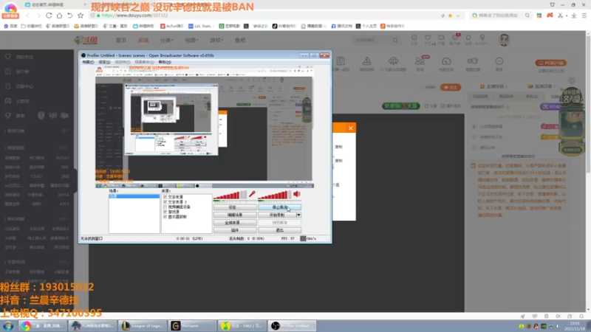Click the ellipsis more icon above the player
Image resolution: width=591 pixels, height=332 pixels.
pos(499,61)
